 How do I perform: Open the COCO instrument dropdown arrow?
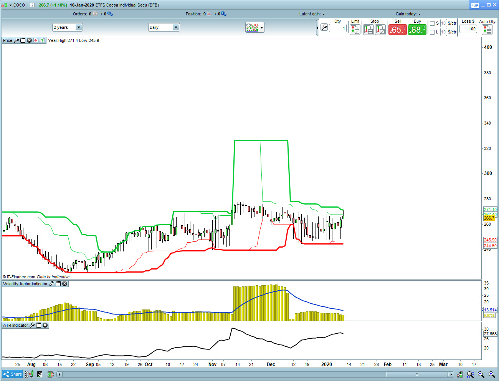(x=10, y=5)
